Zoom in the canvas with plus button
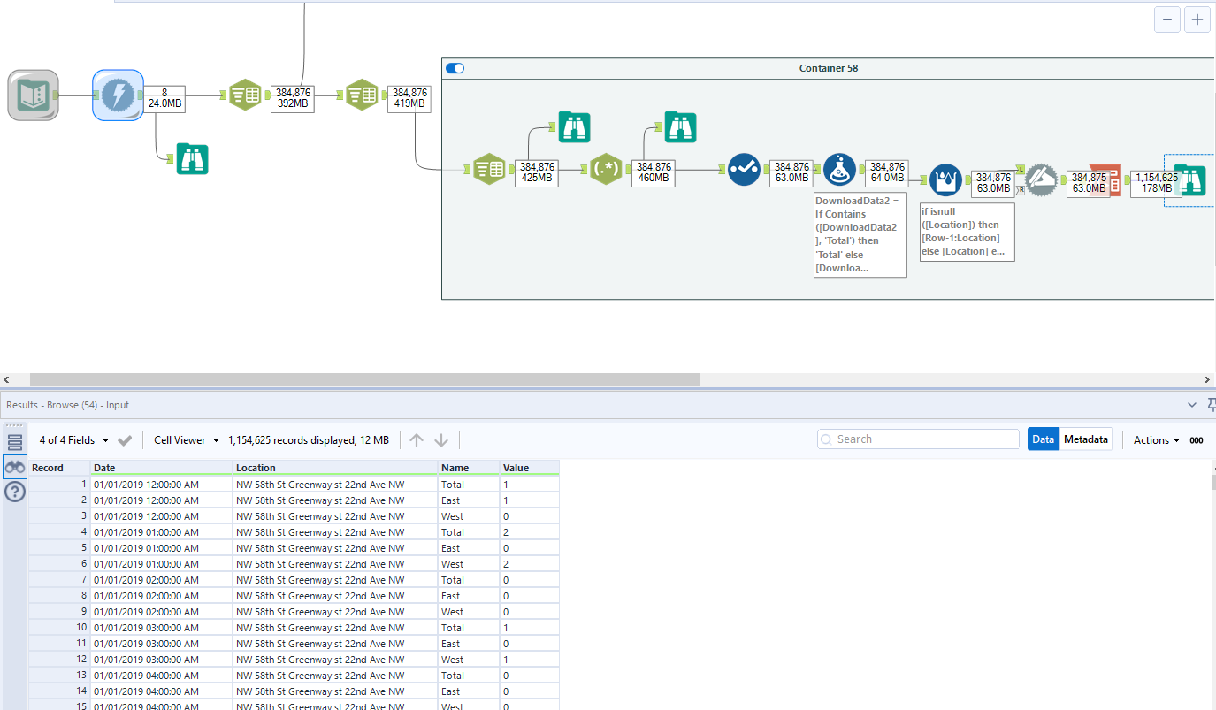1216x710 pixels. [1197, 19]
